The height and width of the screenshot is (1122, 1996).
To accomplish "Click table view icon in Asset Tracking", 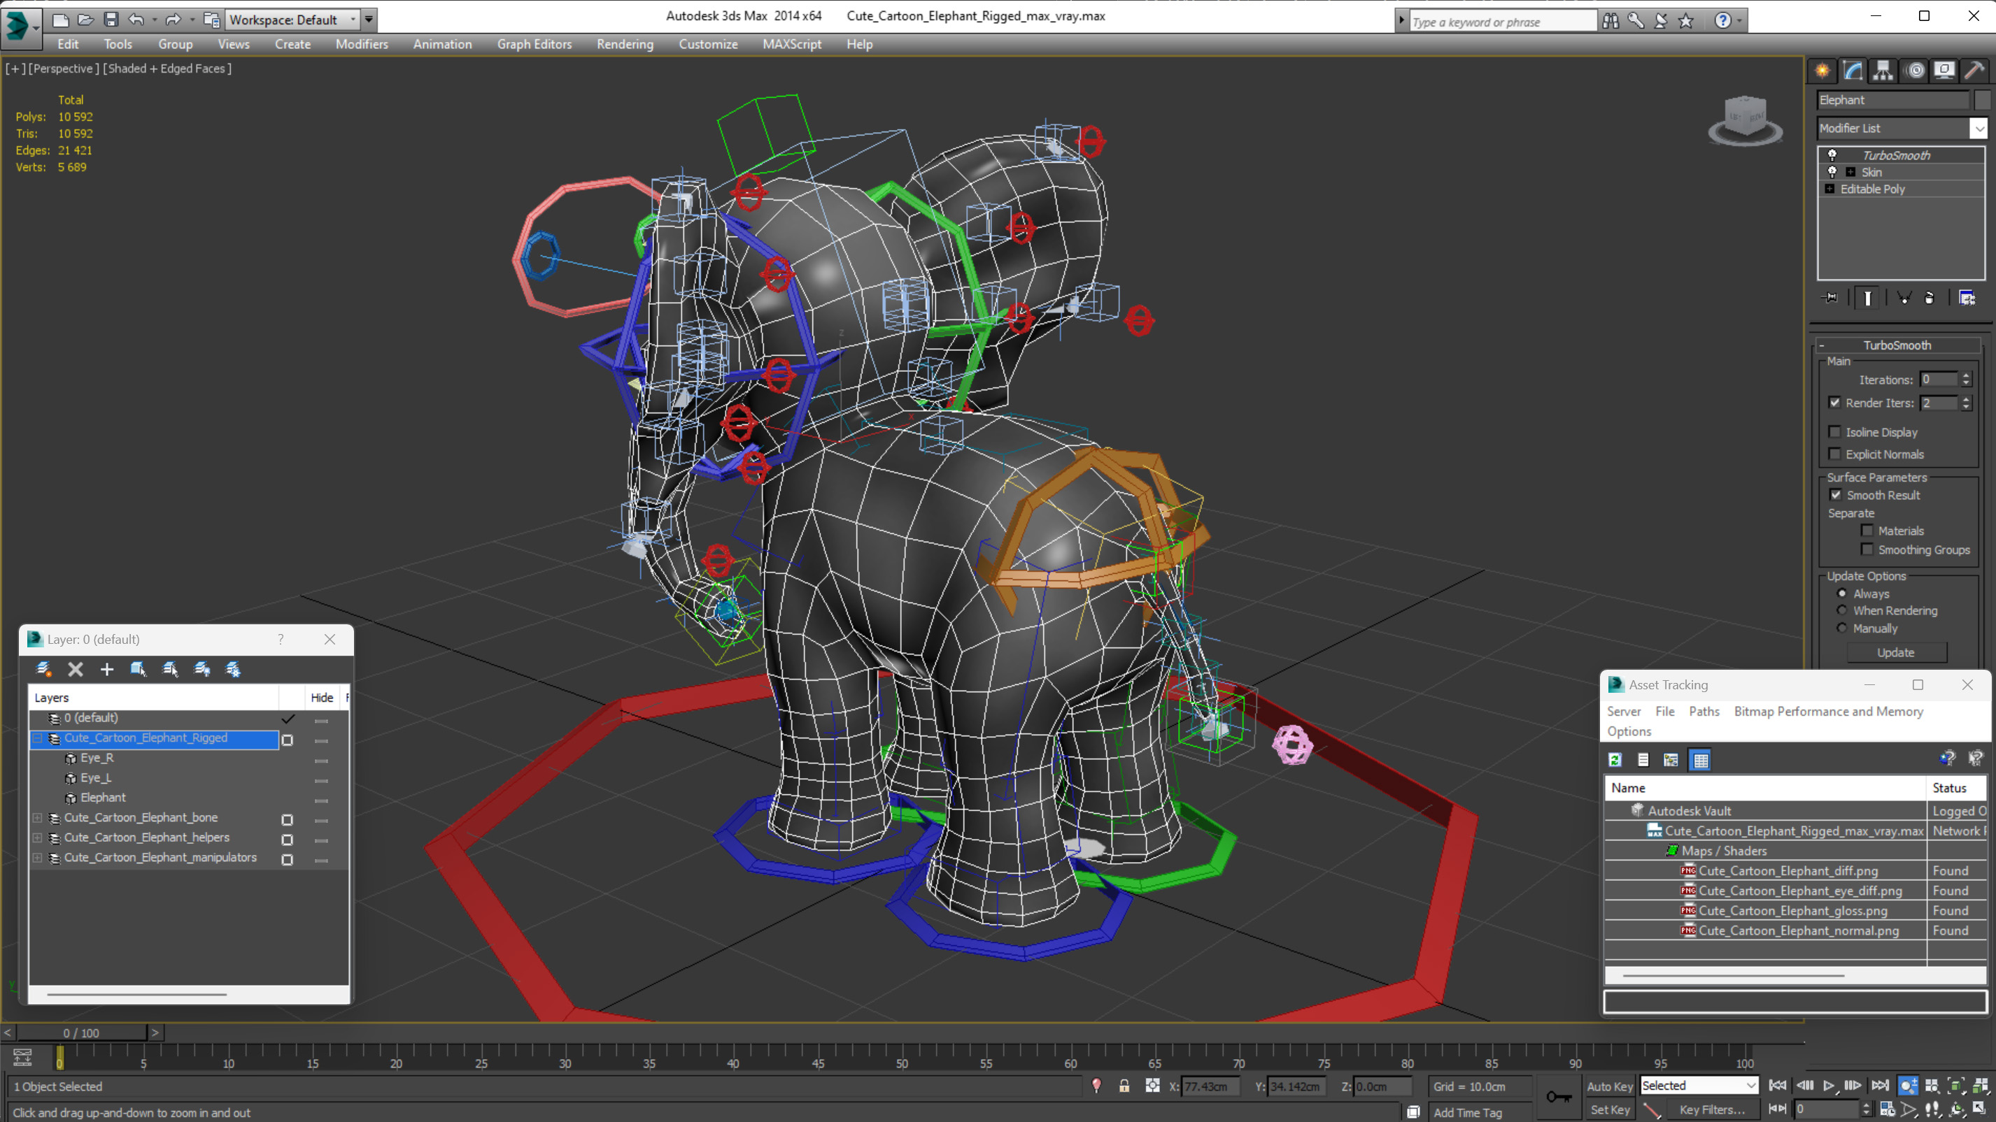I will 1701,760.
